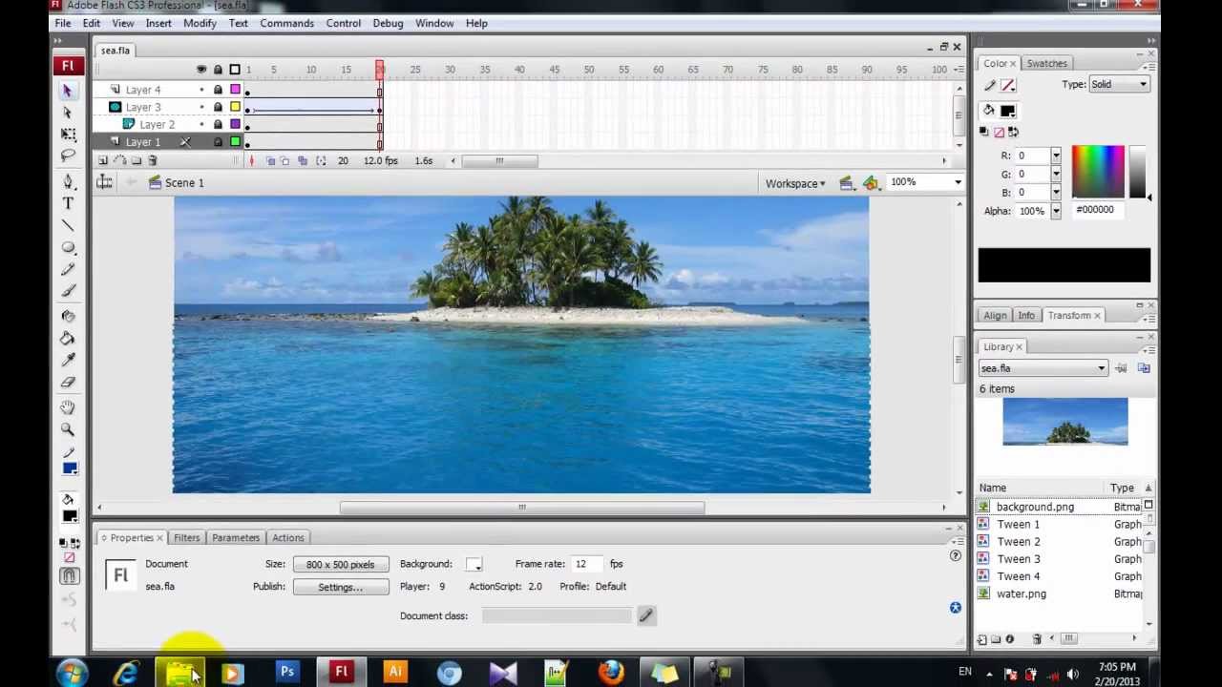This screenshot has height=687, width=1222.
Task: Hide Layer 2 with its visibility toggle
Action: pyautogui.click(x=201, y=124)
